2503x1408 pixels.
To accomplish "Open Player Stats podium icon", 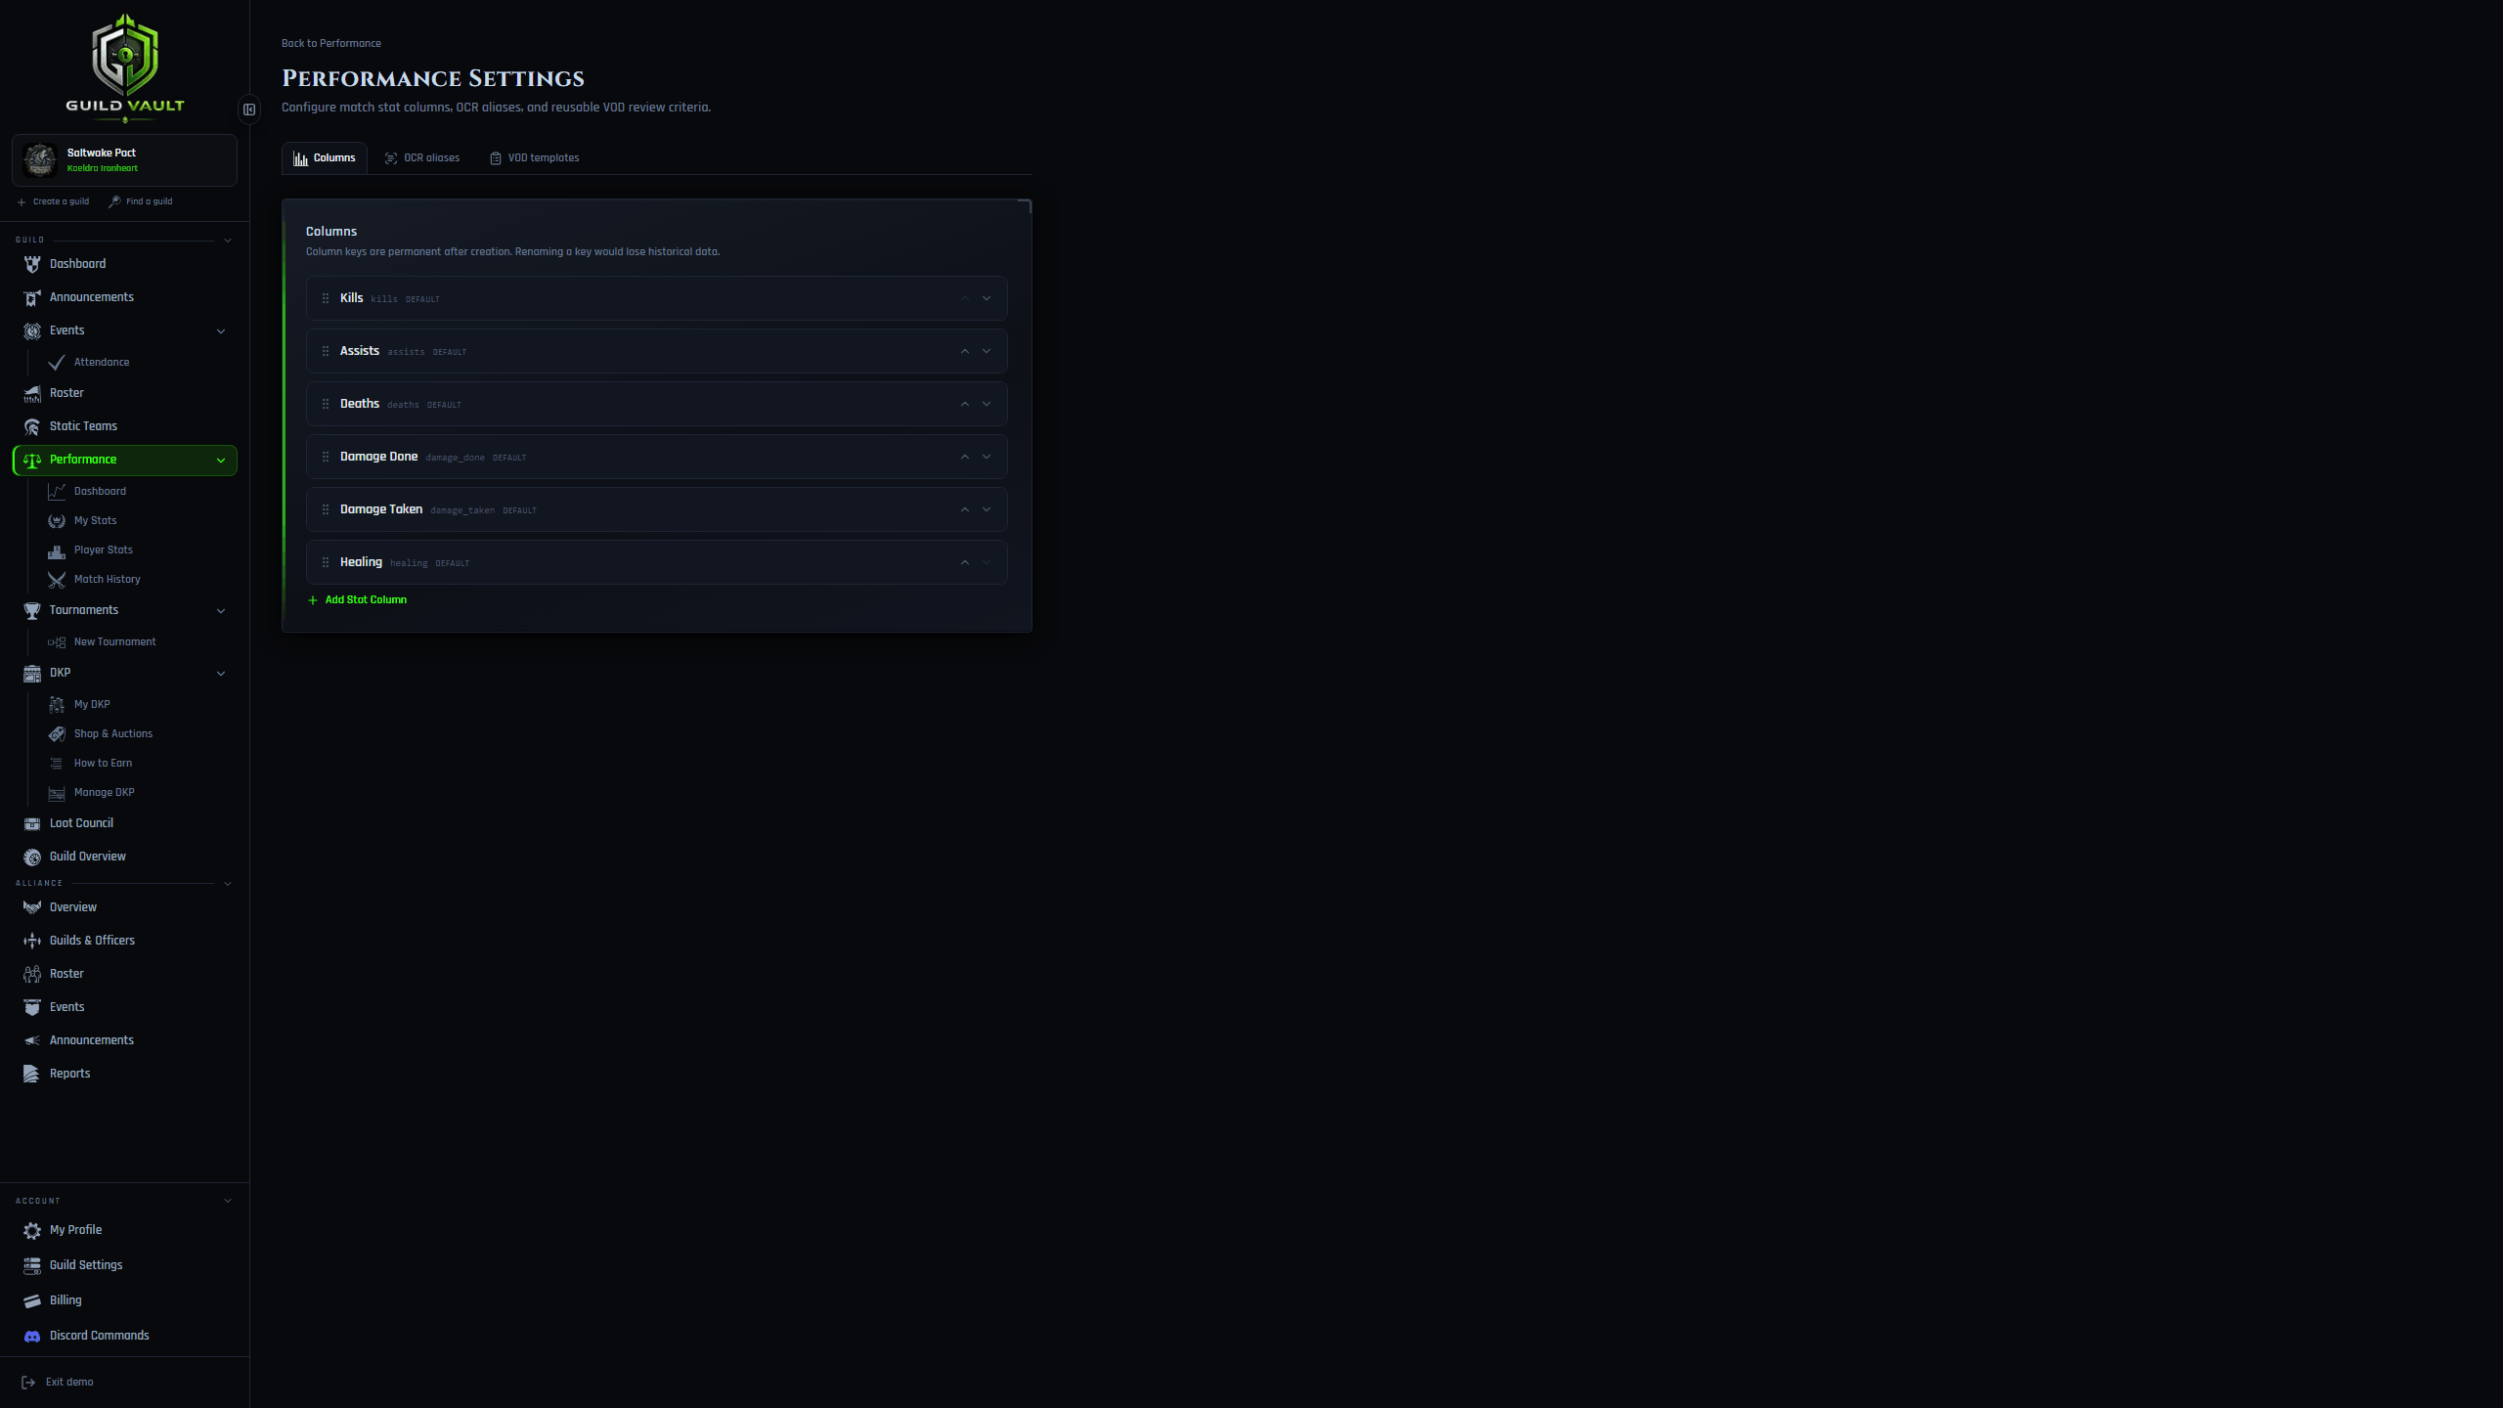I will pos(57,550).
